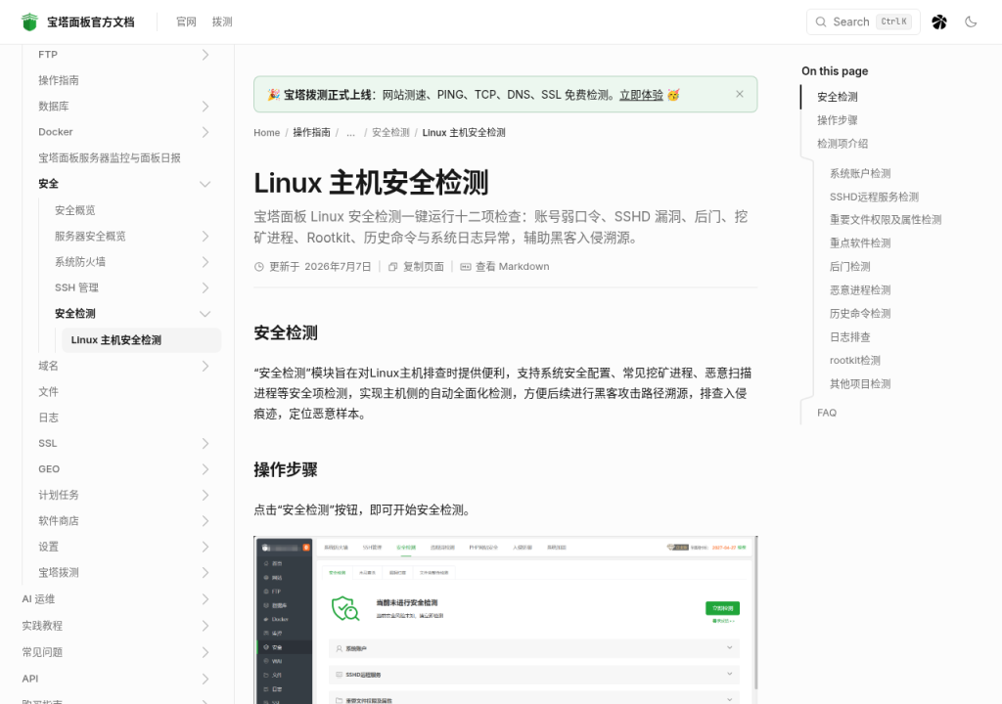Click the party popper emoji in banner
This screenshot has height=704, width=1002.
274,95
